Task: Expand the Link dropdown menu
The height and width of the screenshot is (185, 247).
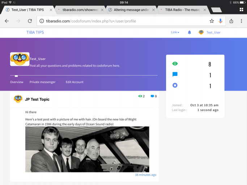Action: point(175,32)
